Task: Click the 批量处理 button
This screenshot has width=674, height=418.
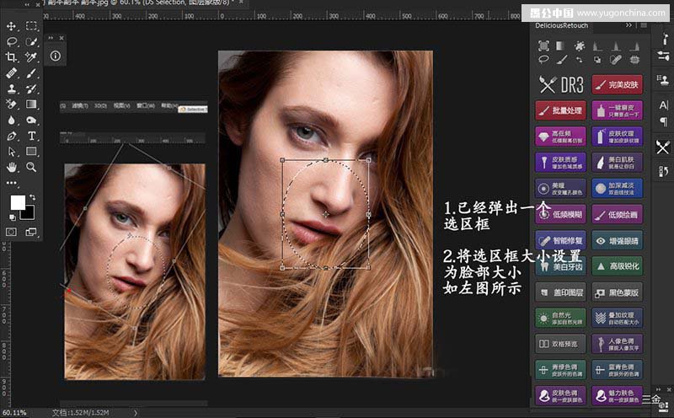Action: [560, 110]
